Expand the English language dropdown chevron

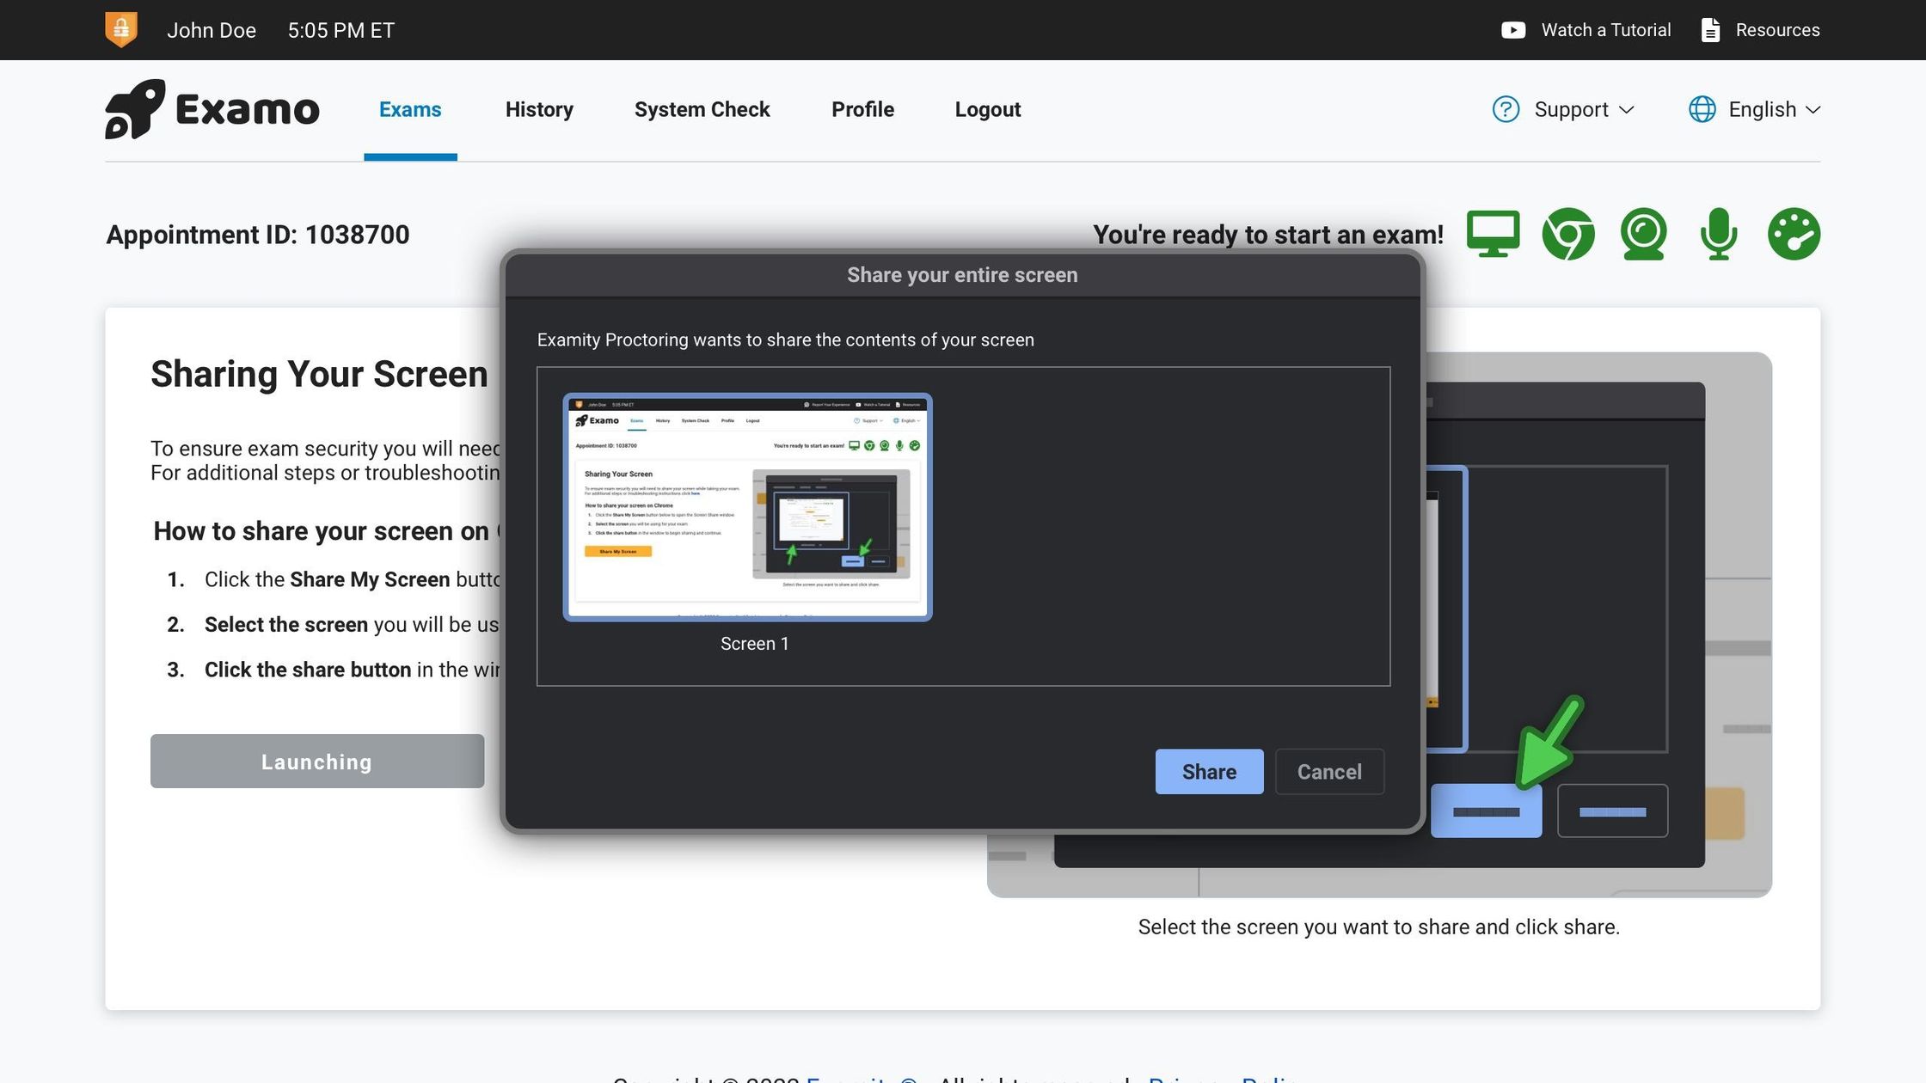1813,110
